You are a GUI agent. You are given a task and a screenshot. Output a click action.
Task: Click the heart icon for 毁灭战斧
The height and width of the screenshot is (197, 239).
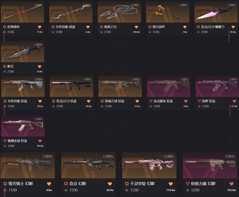[185, 27]
